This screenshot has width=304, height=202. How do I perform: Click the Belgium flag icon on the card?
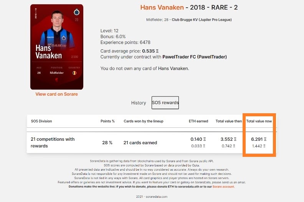pyautogui.click(x=74, y=73)
